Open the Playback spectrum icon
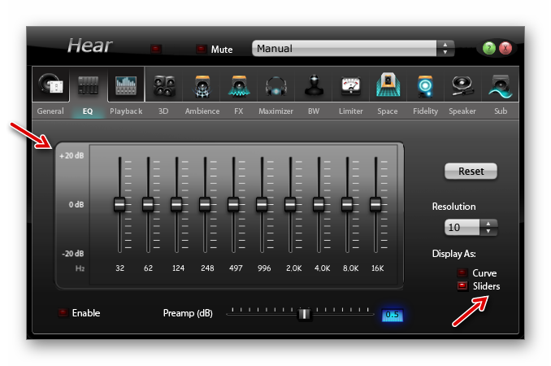This screenshot has height=366, width=551. point(126,85)
